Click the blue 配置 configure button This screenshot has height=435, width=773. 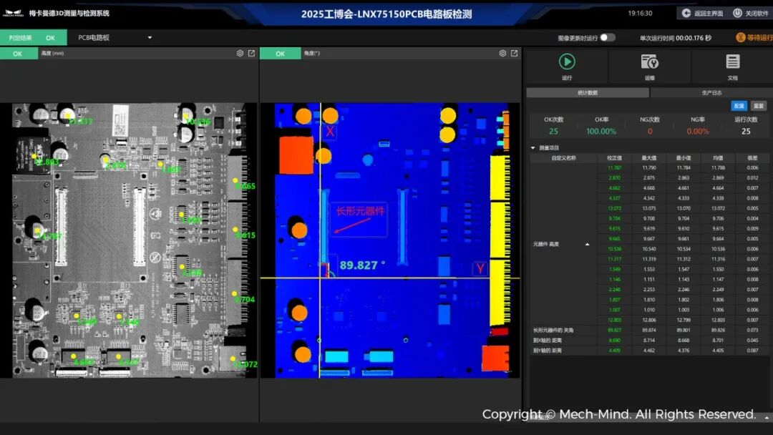coord(739,106)
